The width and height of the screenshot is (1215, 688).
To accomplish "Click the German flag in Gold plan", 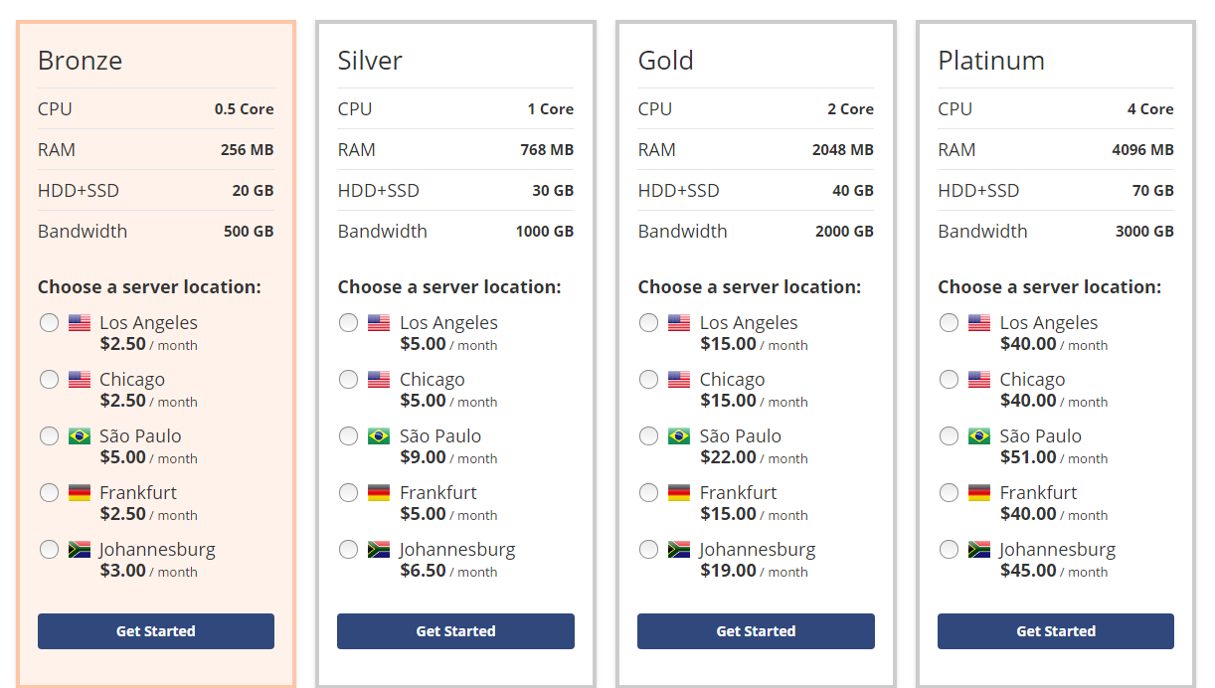I will pos(679,493).
